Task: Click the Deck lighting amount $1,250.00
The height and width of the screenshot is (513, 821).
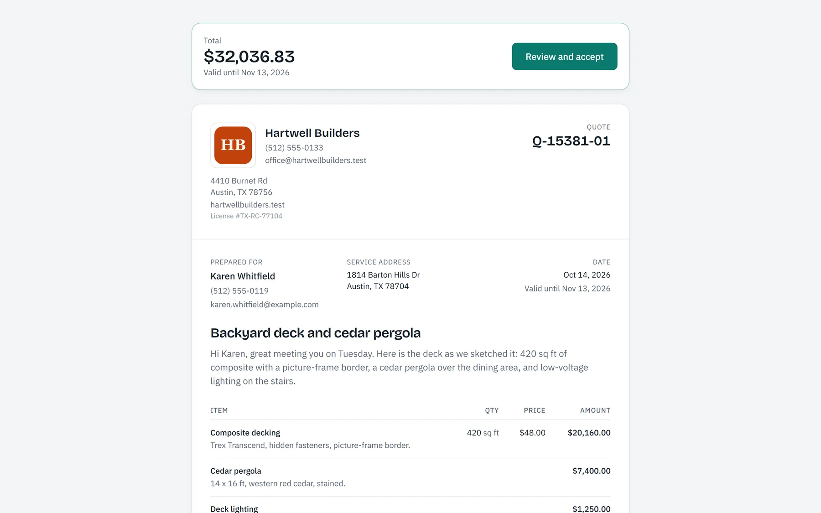Action: (591, 509)
